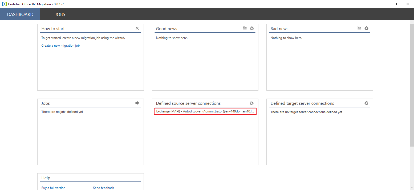Viewport: 414px width, 190px height.
Task: Open target server connections settings gear
Action: coord(366,103)
